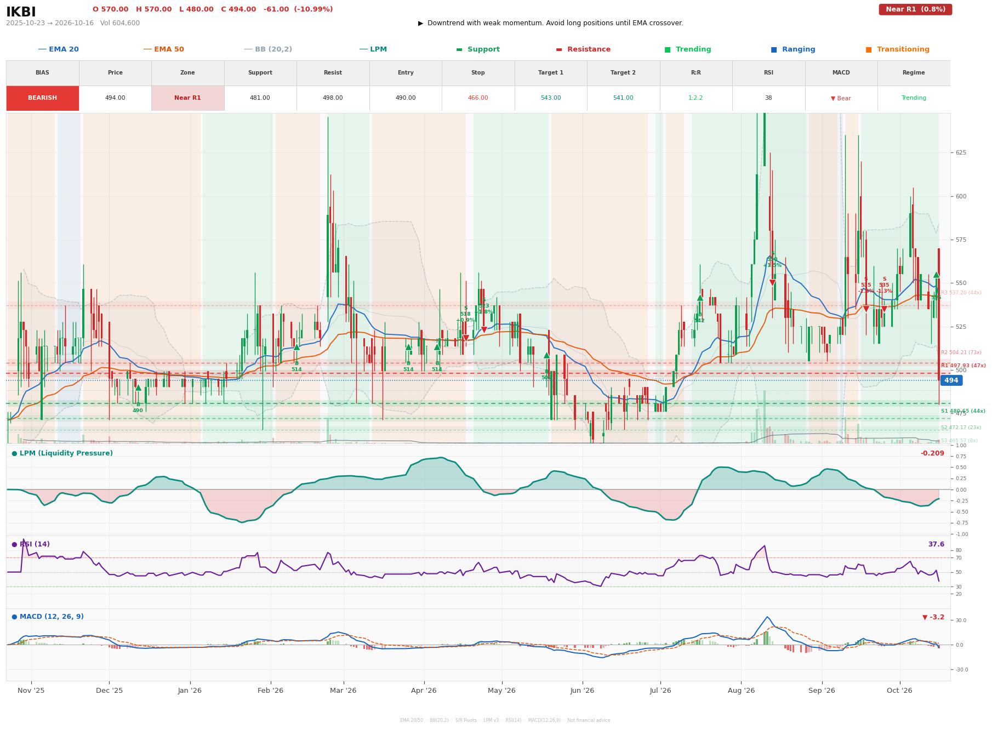Toggle the EMA 20 legend entry
The width and height of the screenshot is (992, 729).
click(x=58, y=49)
